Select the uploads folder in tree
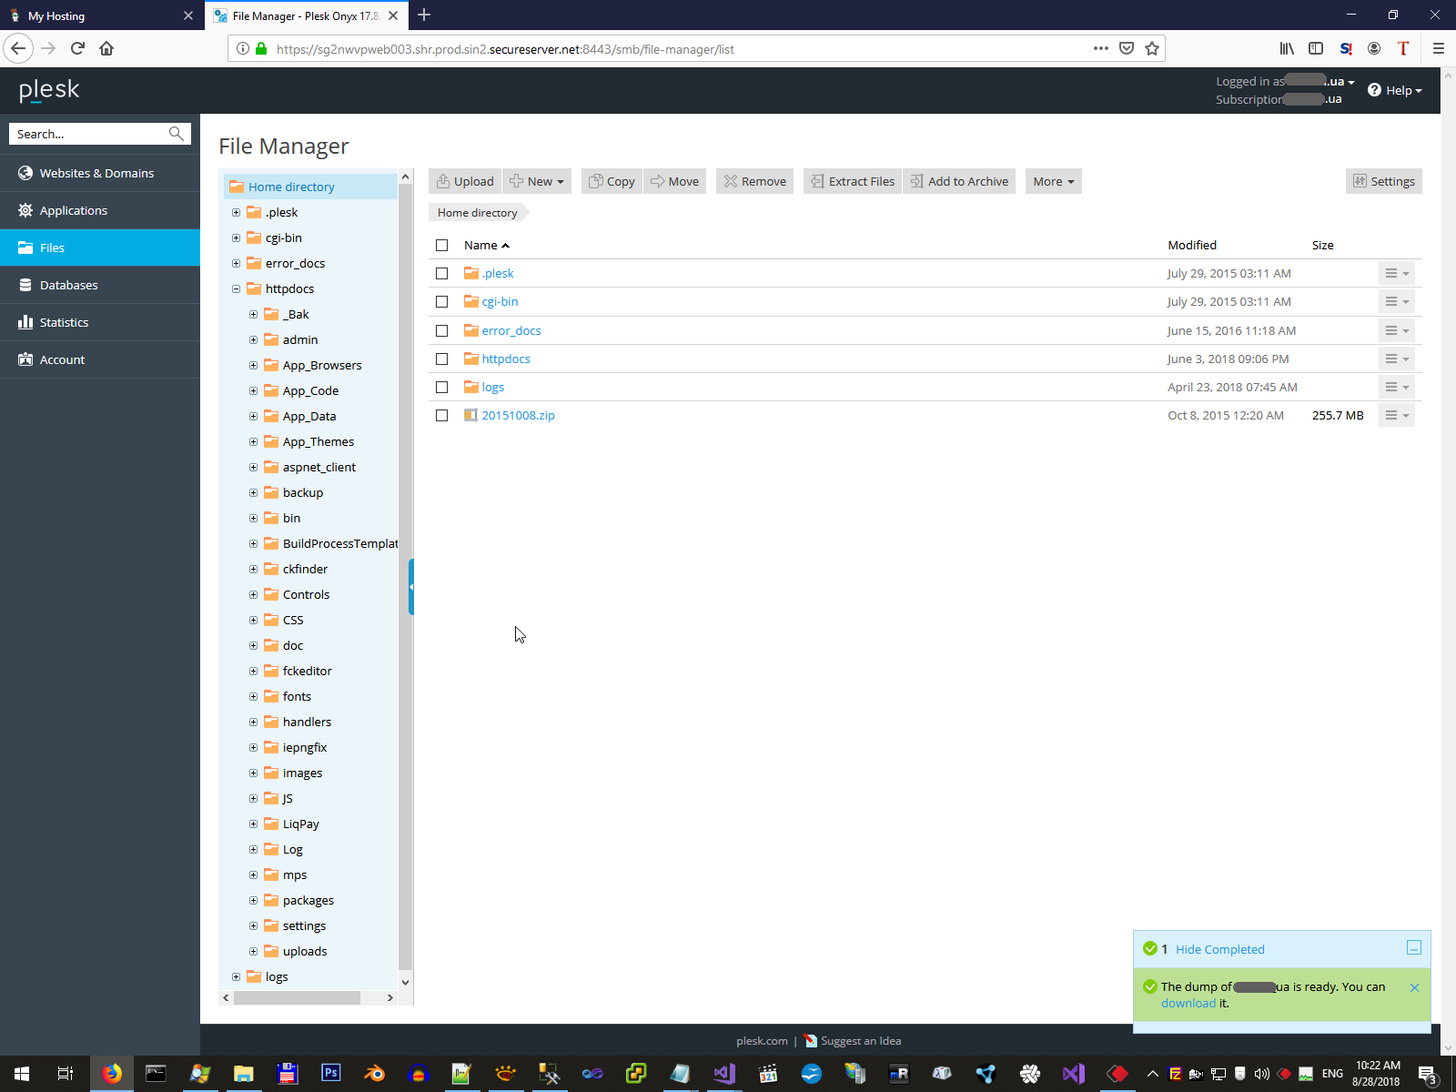This screenshot has height=1092, width=1456. click(x=305, y=951)
